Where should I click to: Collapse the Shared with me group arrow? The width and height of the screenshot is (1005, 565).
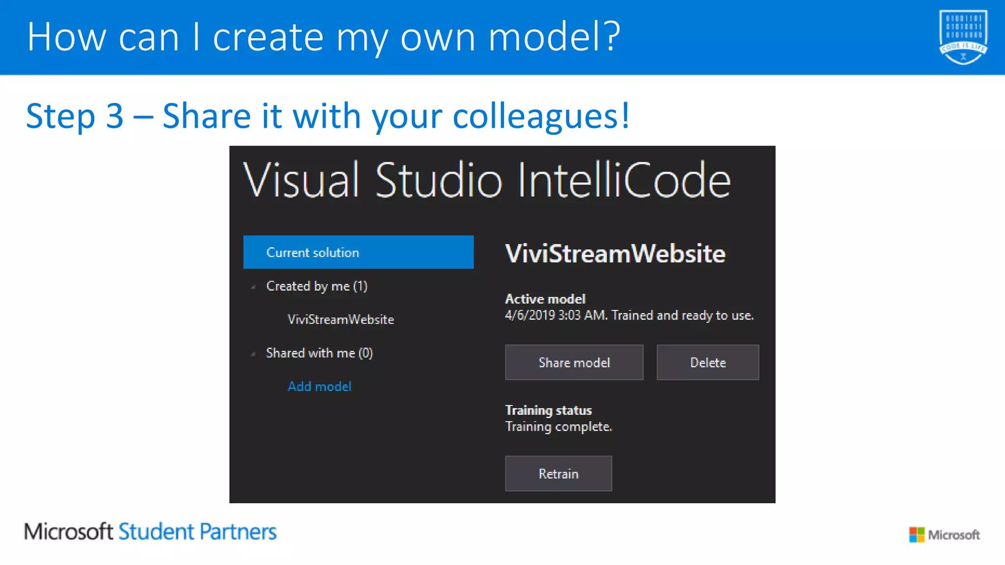tap(253, 354)
